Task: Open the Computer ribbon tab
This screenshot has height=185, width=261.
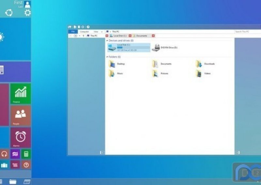Action: [x=84, y=32]
